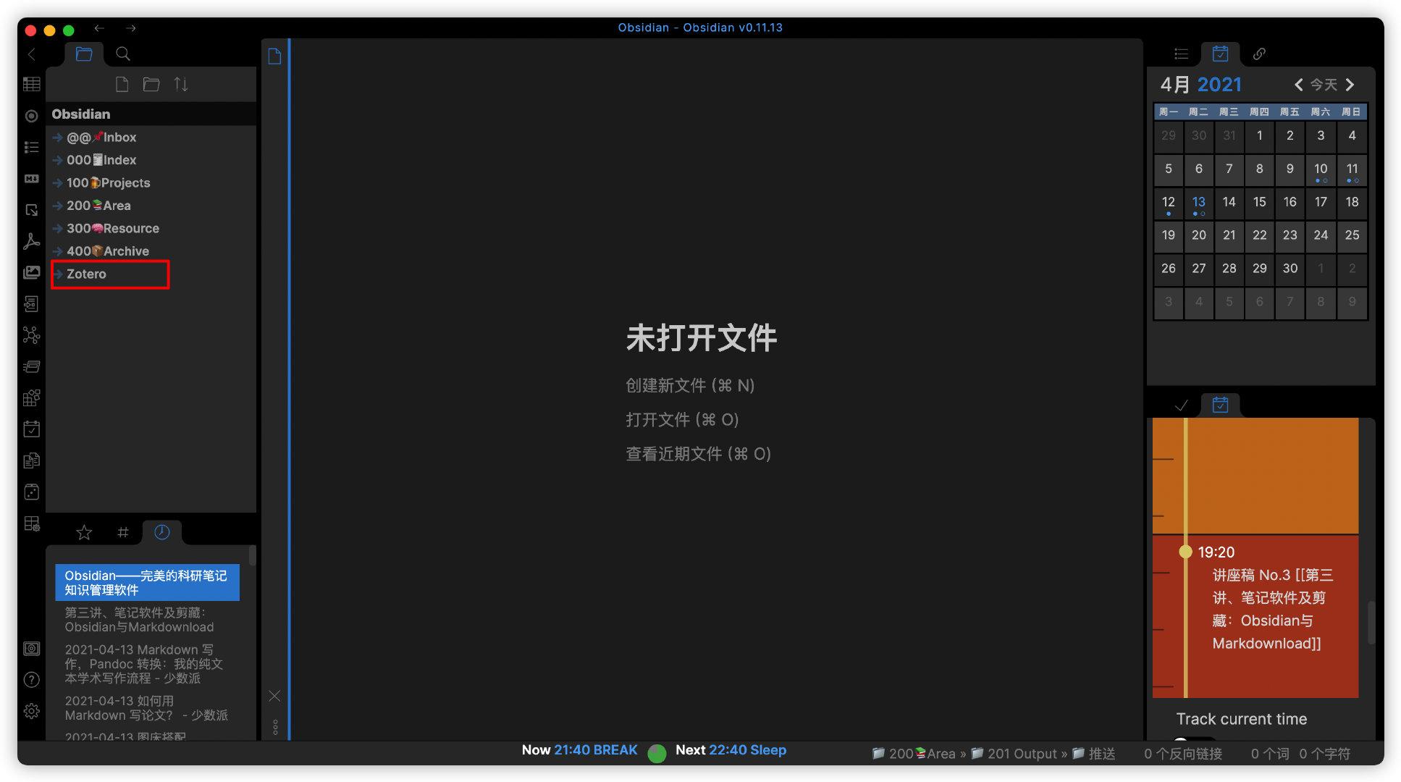Switch to the starred notes tab
Viewport: 1401px width, 782px height.
click(84, 532)
